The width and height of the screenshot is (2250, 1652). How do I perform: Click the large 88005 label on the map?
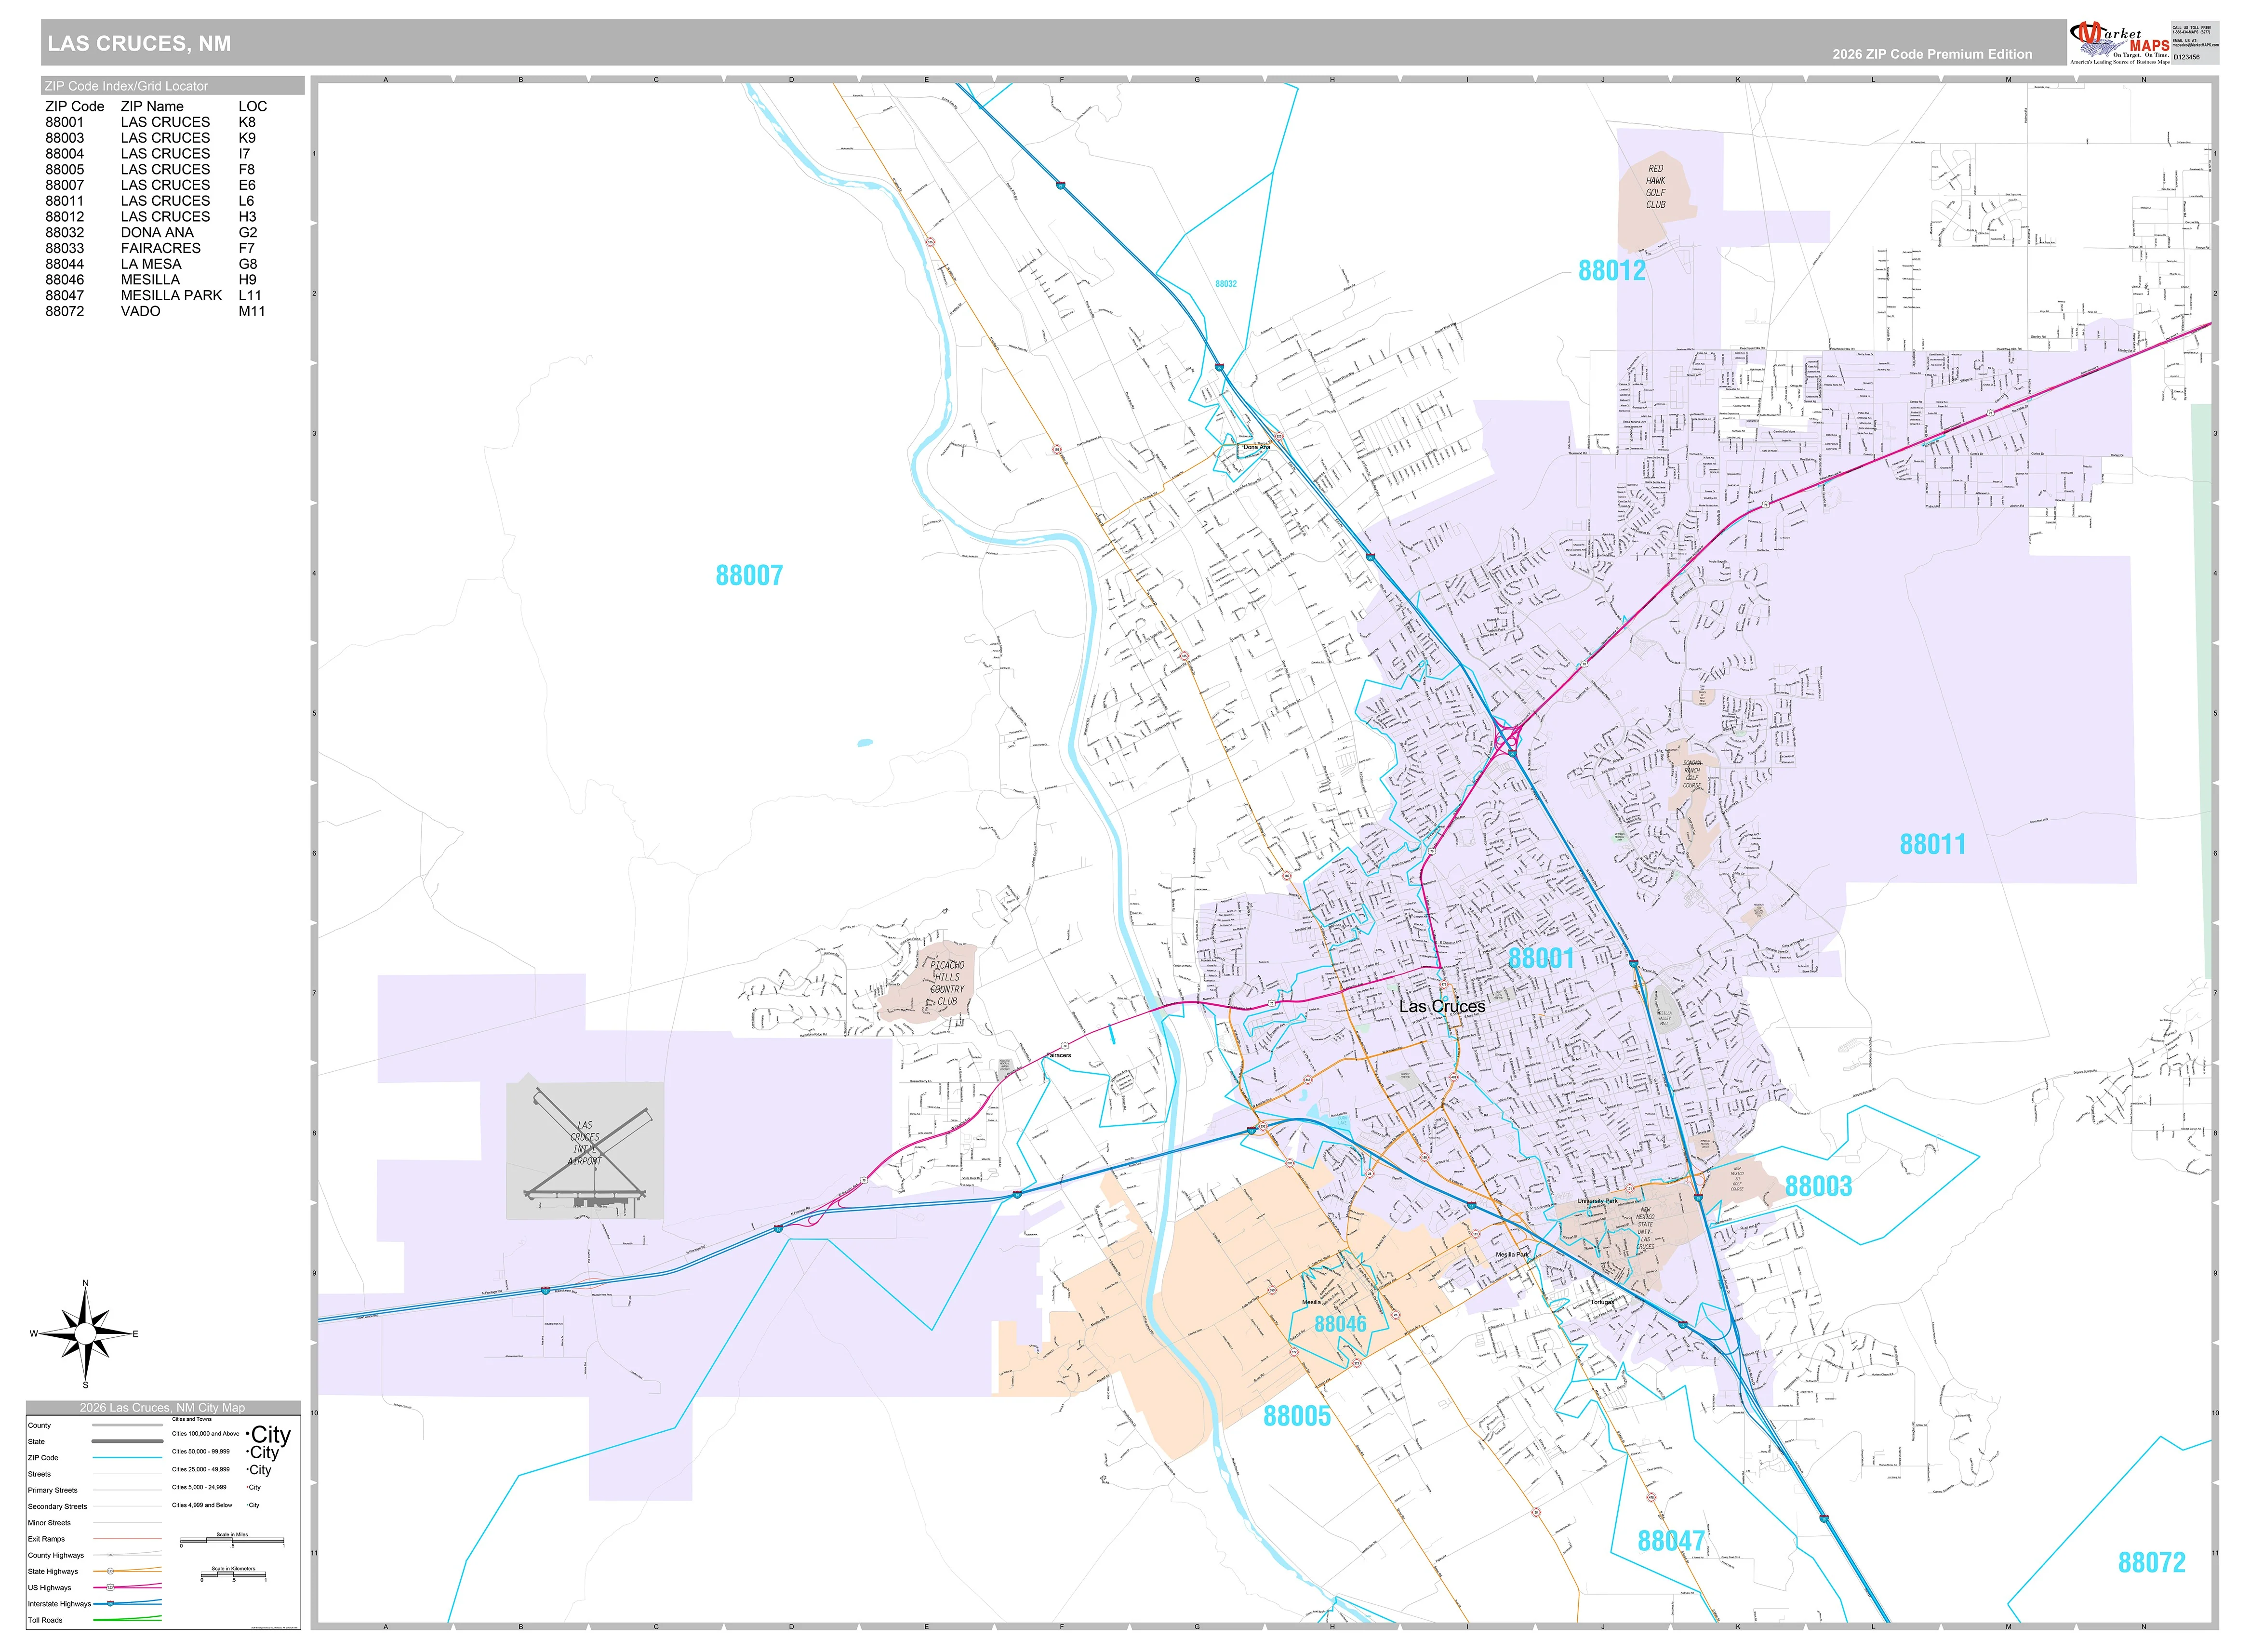tap(1296, 1416)
